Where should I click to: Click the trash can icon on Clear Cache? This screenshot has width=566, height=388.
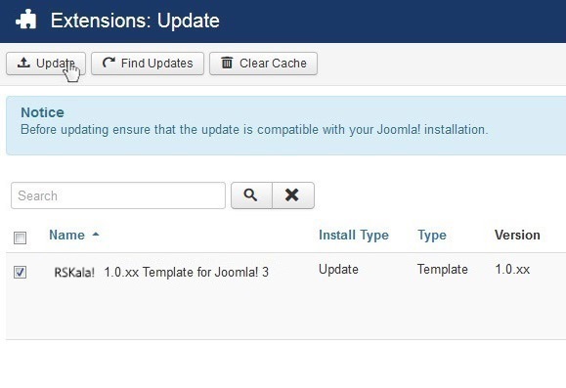point(227,63)
